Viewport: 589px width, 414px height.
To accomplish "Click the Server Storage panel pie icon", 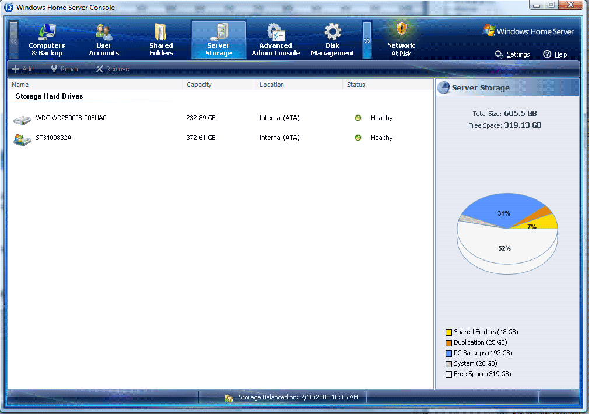I will click(x=444, y=87).
